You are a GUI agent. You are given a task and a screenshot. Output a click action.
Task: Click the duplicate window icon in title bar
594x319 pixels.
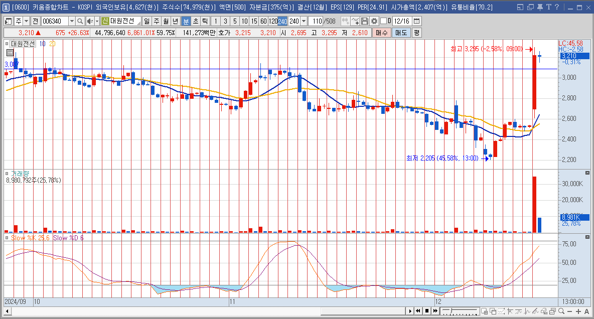[530, 7]
